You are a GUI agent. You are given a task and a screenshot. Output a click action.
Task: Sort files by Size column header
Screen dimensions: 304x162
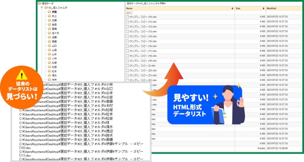coord(238,8)
